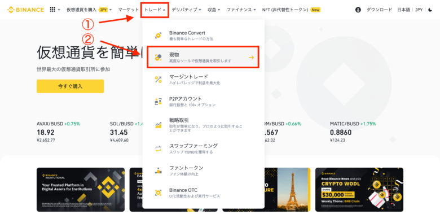Click the マージントレード percent icon

[x=159, y=80]
